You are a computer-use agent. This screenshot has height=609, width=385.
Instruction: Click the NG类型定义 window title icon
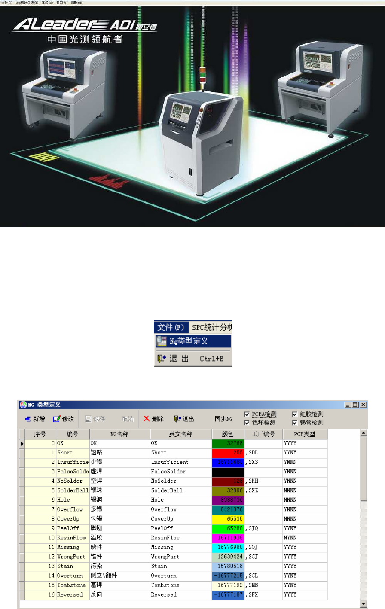[23, 405]
